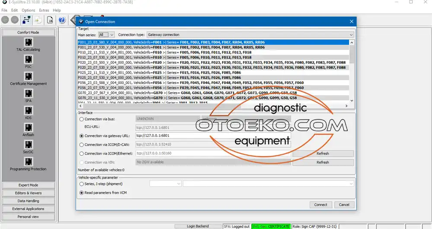Screen dimensions: 432x229
Task: Open the Main series dropdown
Action: point(106,35)
